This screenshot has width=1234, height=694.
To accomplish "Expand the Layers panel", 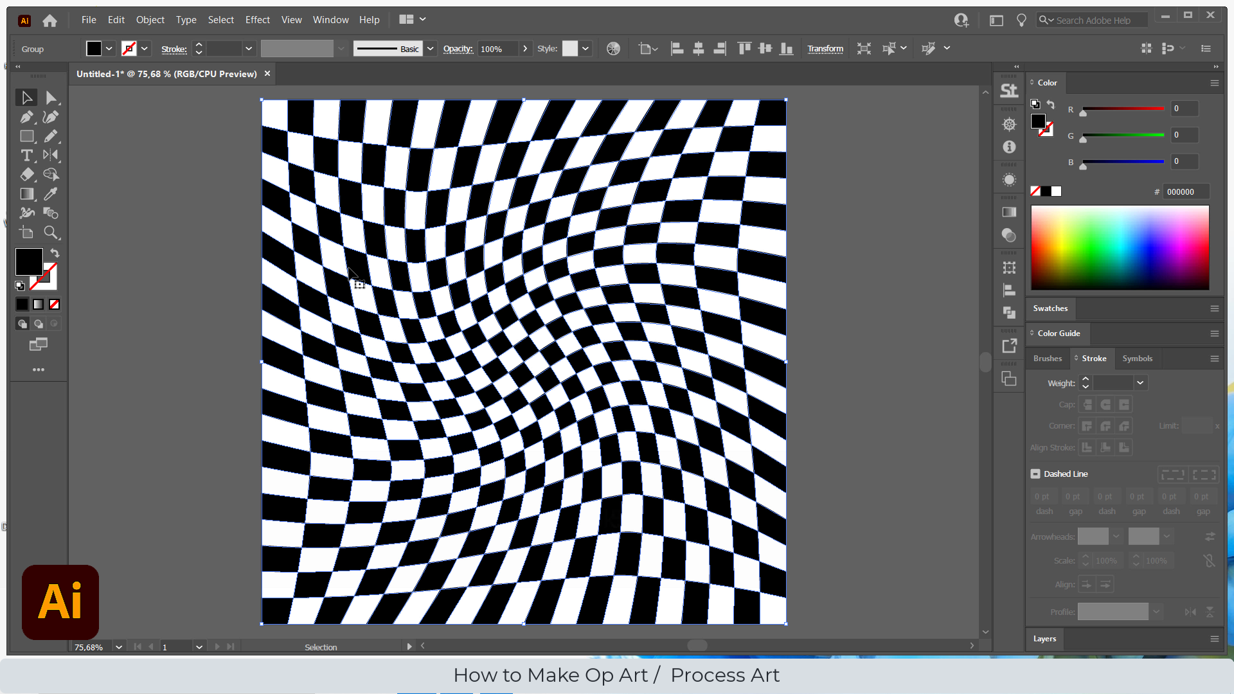I will point(1044,639).
